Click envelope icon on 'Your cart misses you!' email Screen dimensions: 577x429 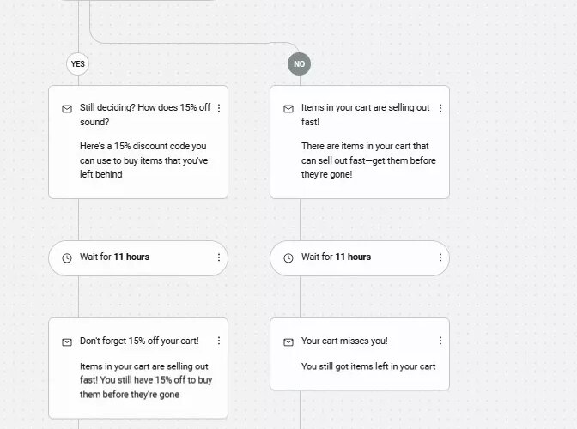(288, 341)
